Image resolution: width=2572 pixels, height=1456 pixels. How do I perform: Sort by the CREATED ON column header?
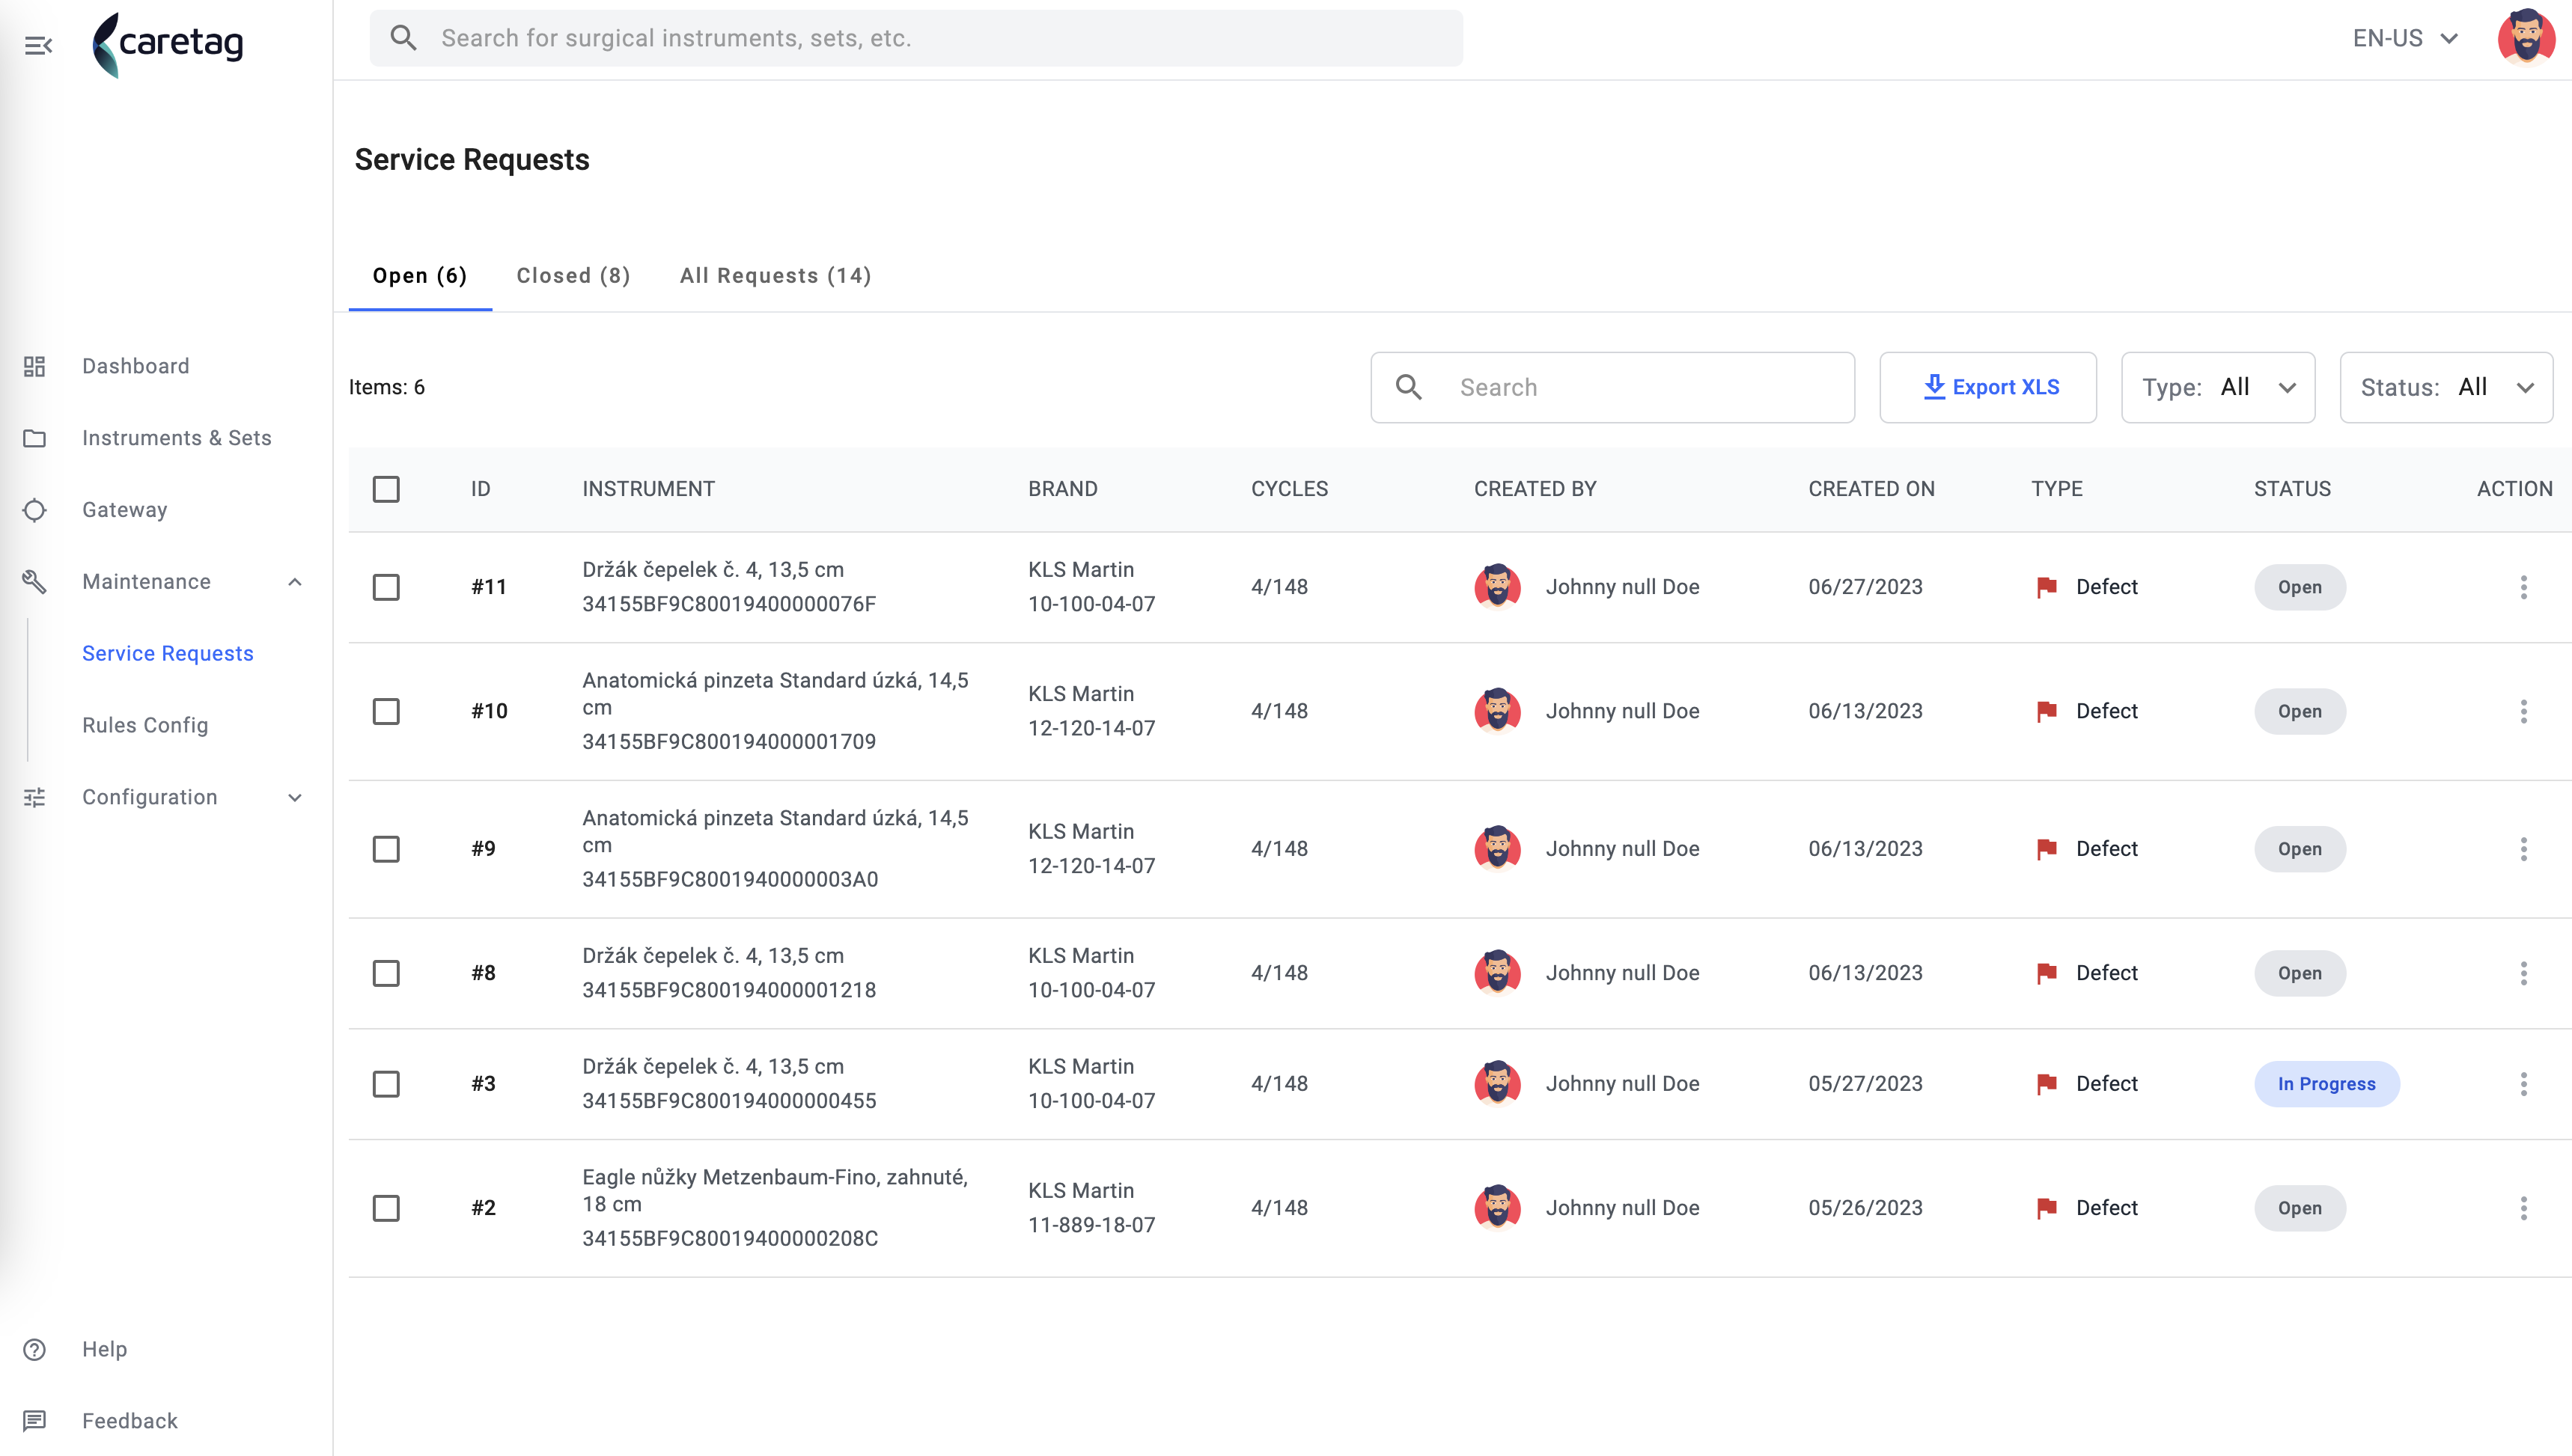1871,489
